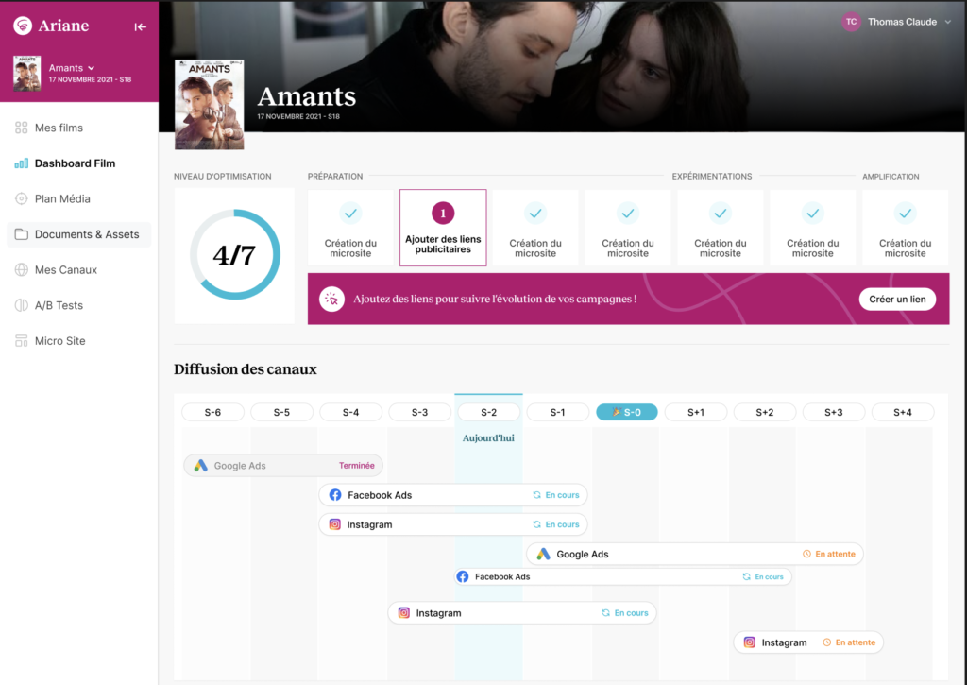967x685 pixels.
Task: Select the S-6 week pill
Action: (x=212, y=412)
